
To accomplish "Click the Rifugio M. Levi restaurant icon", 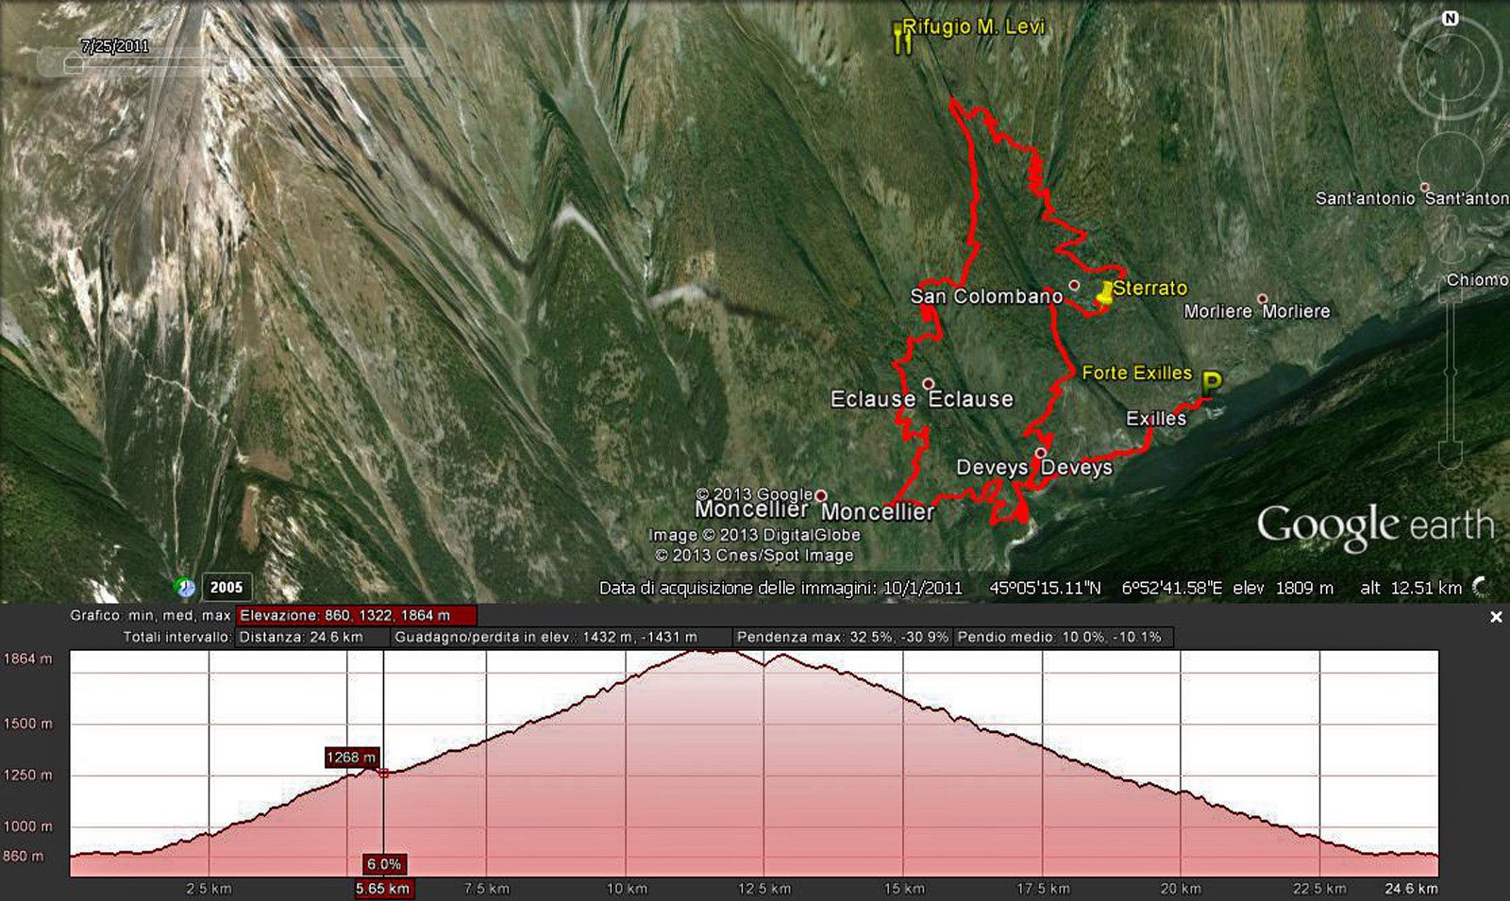I will pos(902,39).
